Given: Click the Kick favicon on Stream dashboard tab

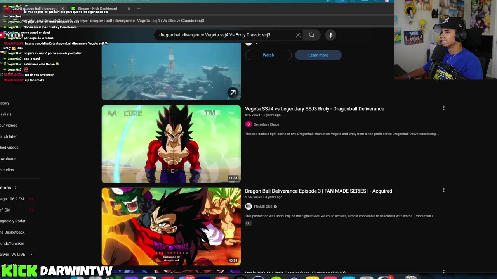Looking at the screenshot, I should [x=73, y=9].
